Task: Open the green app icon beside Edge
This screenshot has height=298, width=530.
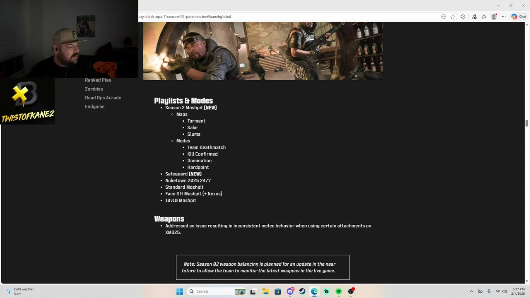Action: (327, 291)
